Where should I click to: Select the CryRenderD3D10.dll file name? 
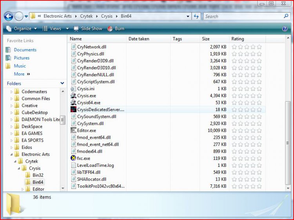(x=96, y=68)
